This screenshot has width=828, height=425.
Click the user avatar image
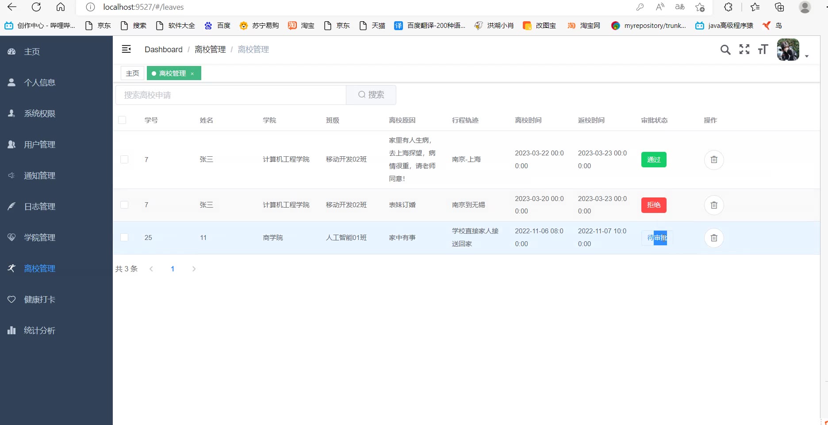point(788,50)
